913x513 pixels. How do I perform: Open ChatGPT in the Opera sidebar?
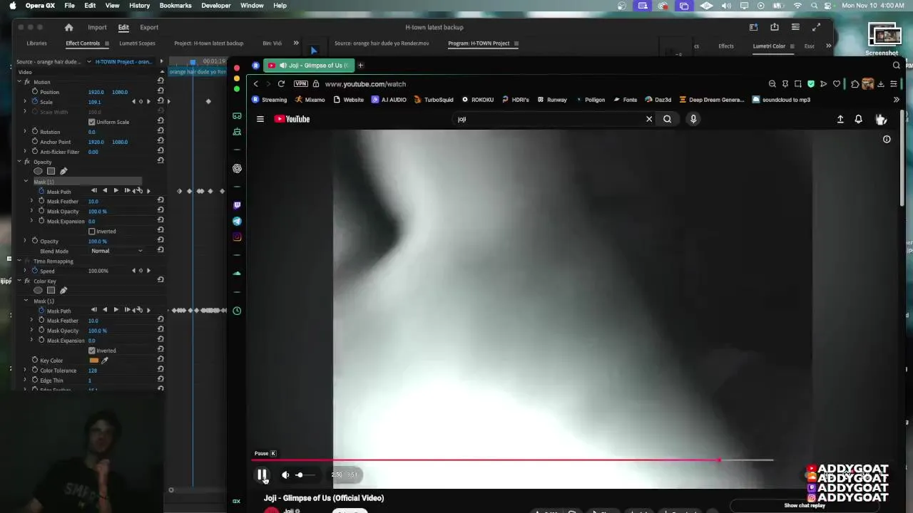tap(237, 168)
